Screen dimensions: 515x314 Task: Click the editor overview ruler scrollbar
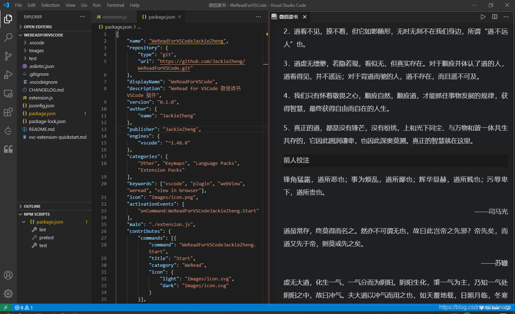(266, 166)
